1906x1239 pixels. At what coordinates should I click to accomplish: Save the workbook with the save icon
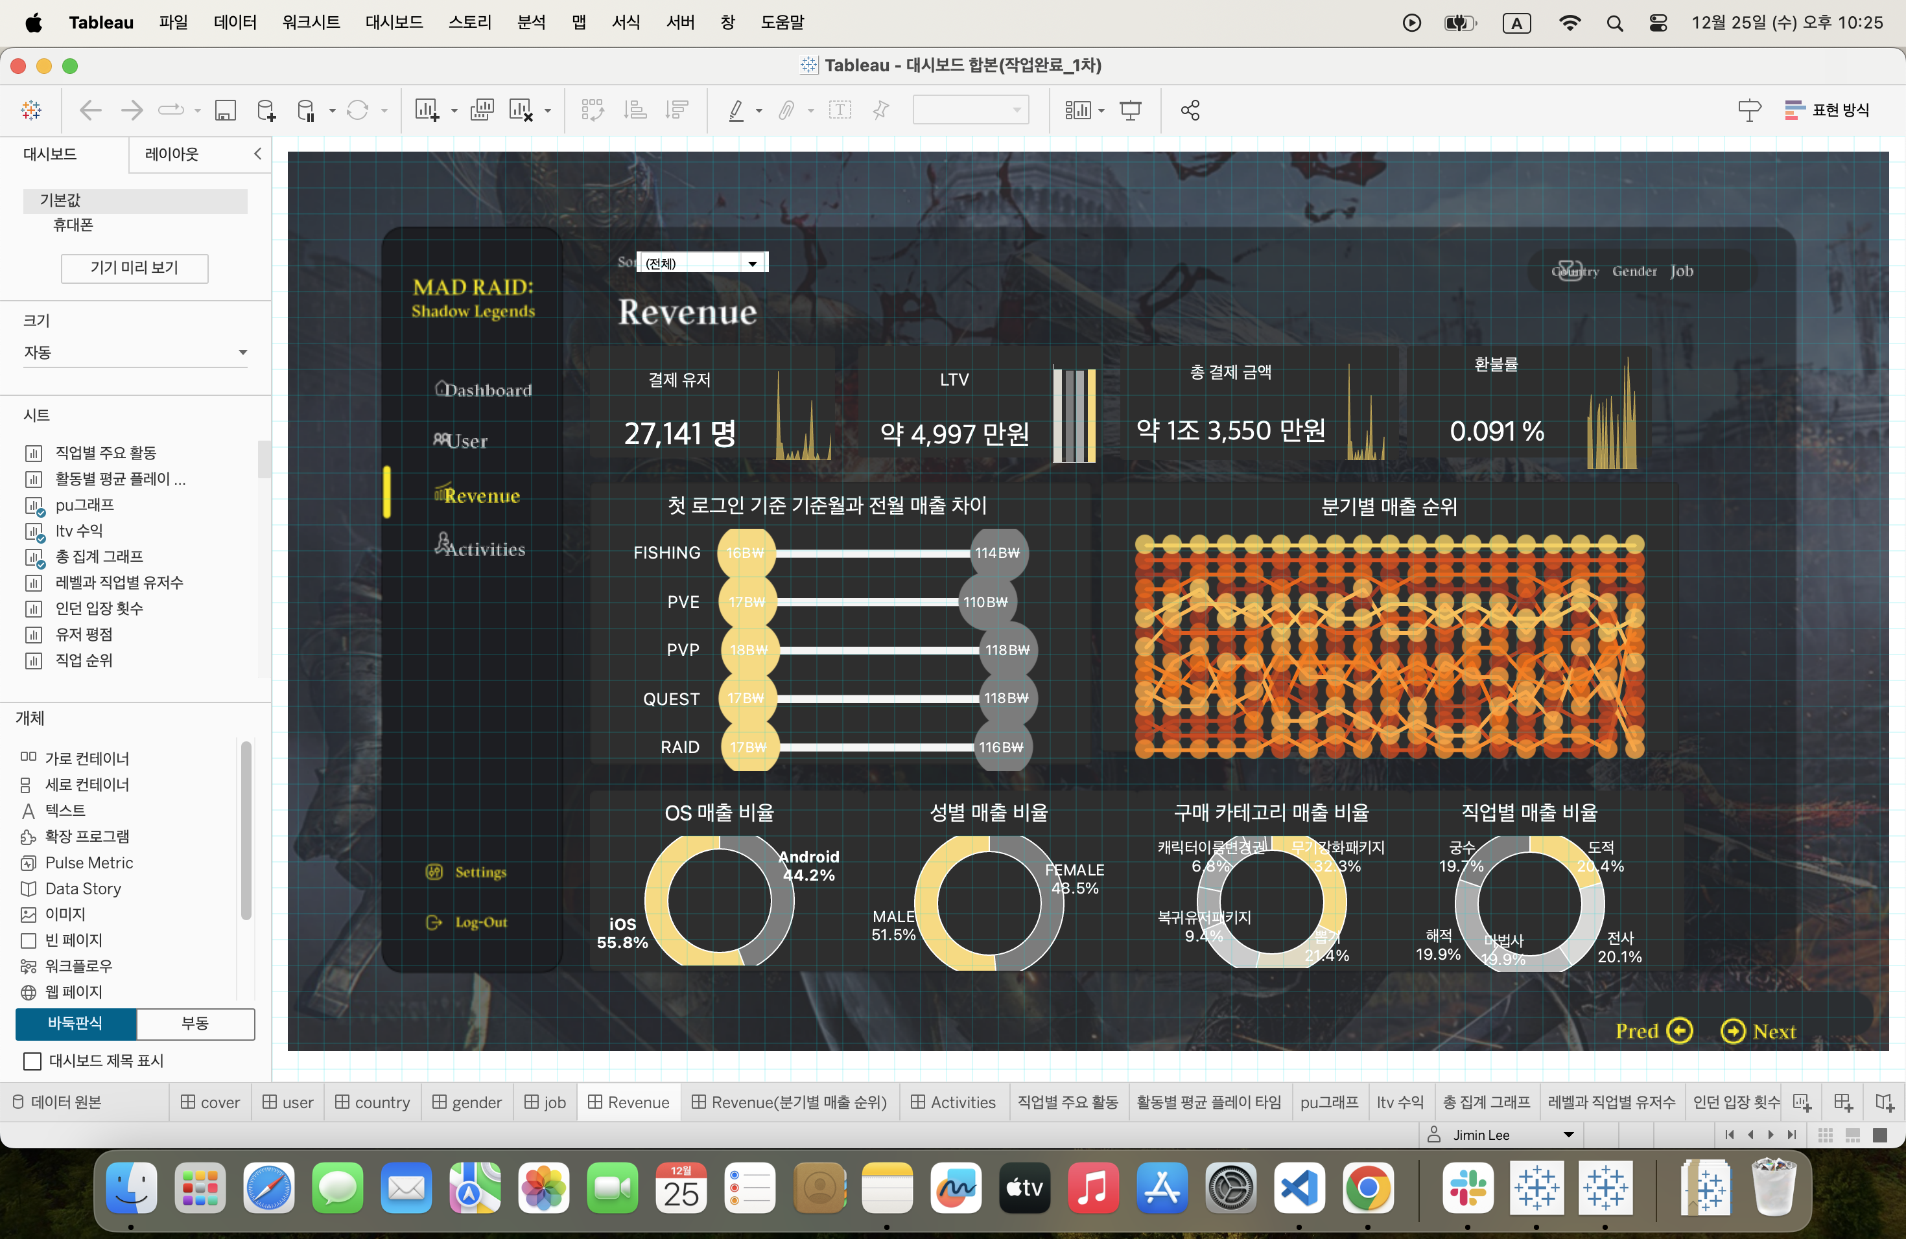tap(225, 110)
